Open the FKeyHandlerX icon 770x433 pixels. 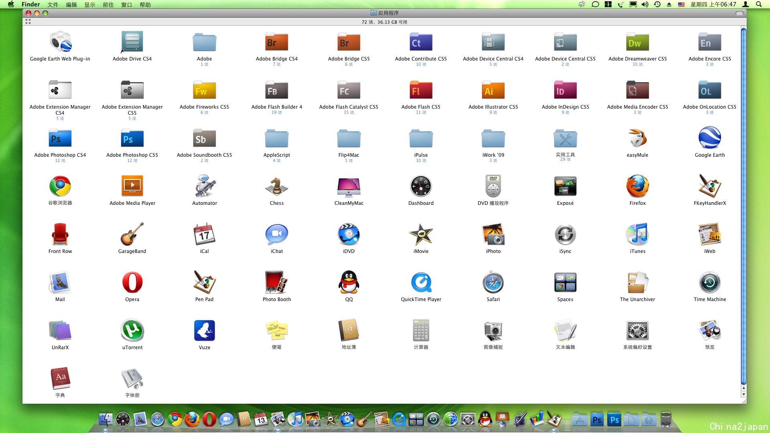(710, 186)
